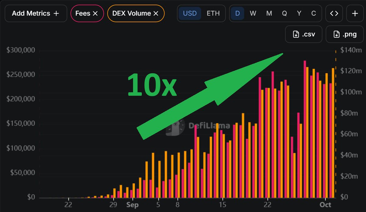The width and height of the screenshot is (366, 212).
Task: Click the 29 date label on the axis
Action: tap(113, 204)
